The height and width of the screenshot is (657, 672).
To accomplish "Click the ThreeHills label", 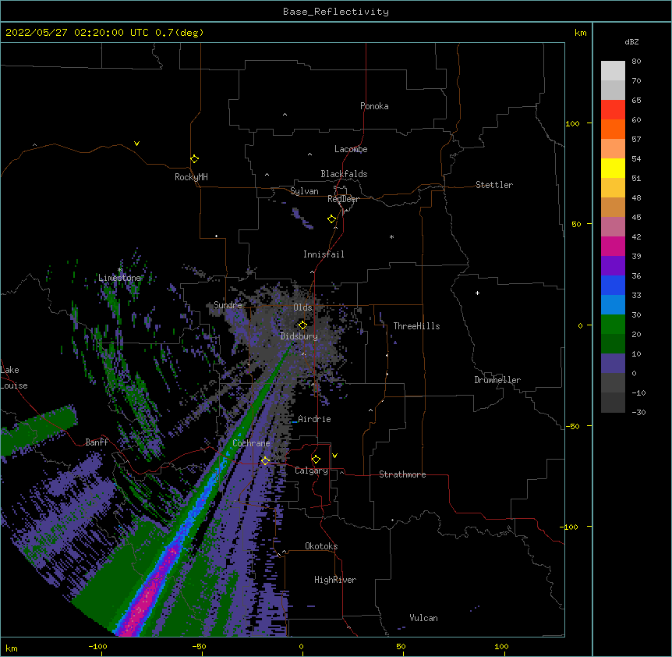I will (416, 326).
